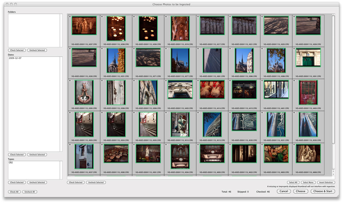Select the shop window thumbnail VG-450D-20091119_4461.CR2

pos(276,89)
